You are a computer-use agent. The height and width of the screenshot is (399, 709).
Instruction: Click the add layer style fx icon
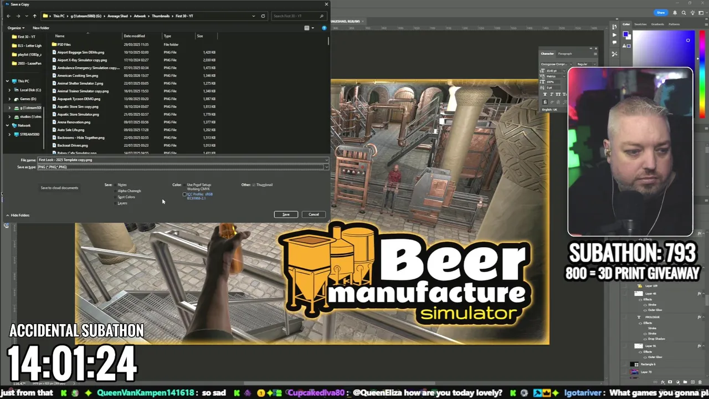662,382
